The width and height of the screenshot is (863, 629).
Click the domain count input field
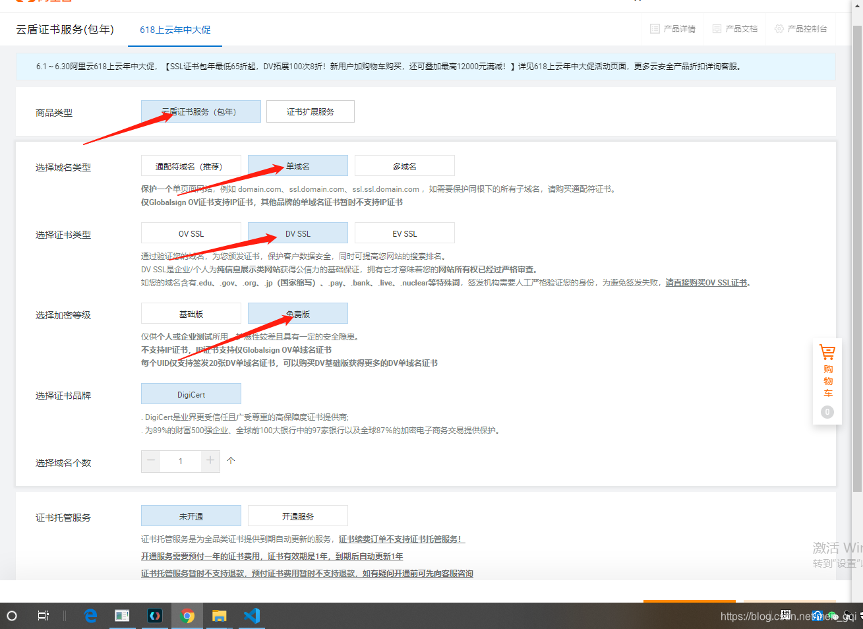coord(181,461)
